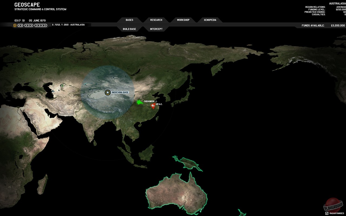Click the red UFO-2 marker
Viewport: 346px width, 216px height.
coord(153,106)
